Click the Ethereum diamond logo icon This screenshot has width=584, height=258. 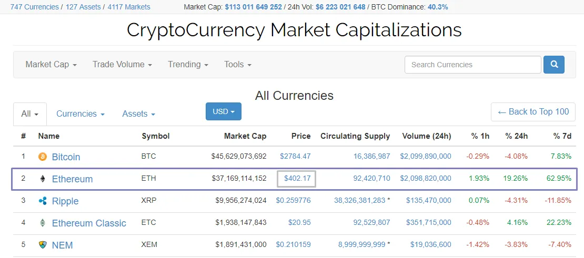coord(43,179)
